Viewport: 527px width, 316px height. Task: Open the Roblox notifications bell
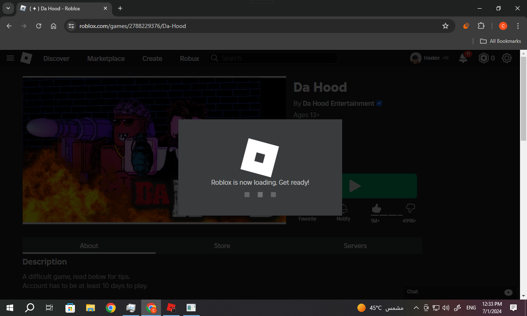coord(464,58)
